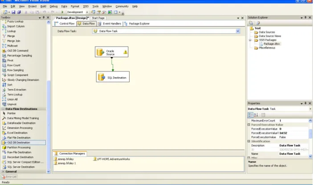Switch to the Control Flow tab
314x185 pixels.
coord(65,24)
